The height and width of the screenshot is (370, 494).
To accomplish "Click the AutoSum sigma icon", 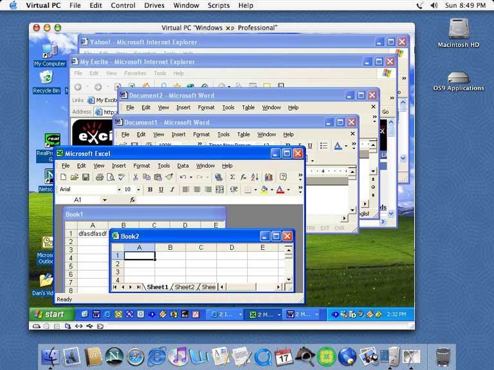I will coord(232,177).
